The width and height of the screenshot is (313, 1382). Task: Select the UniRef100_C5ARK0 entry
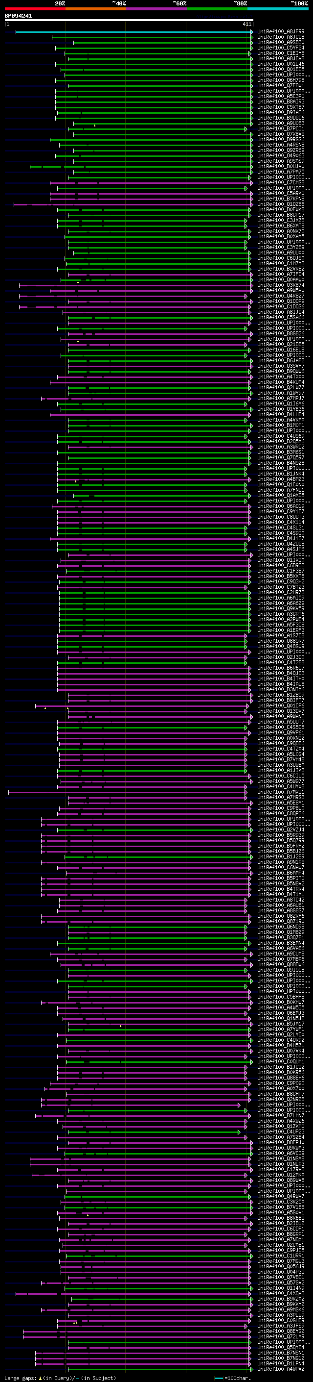281,193
